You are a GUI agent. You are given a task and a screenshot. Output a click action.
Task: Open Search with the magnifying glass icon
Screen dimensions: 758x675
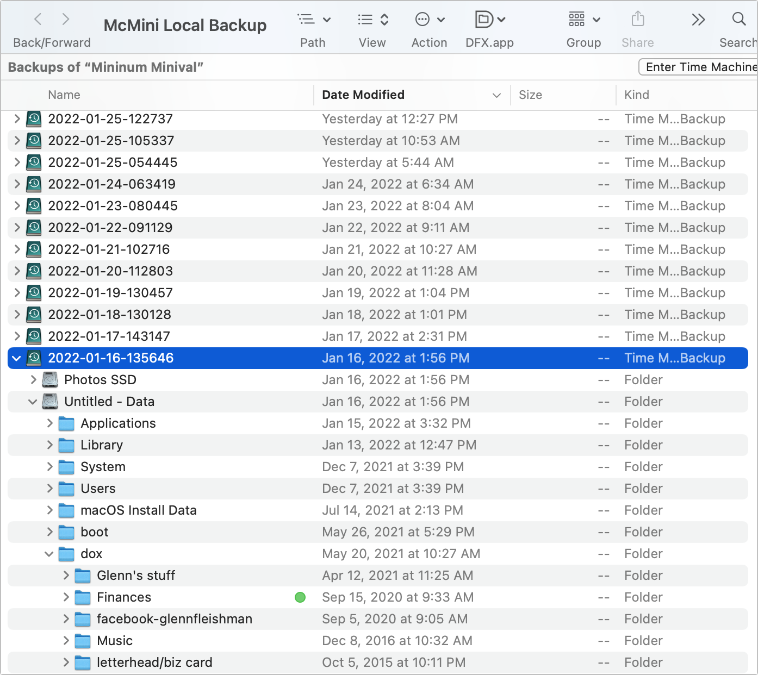pos(738,20)
